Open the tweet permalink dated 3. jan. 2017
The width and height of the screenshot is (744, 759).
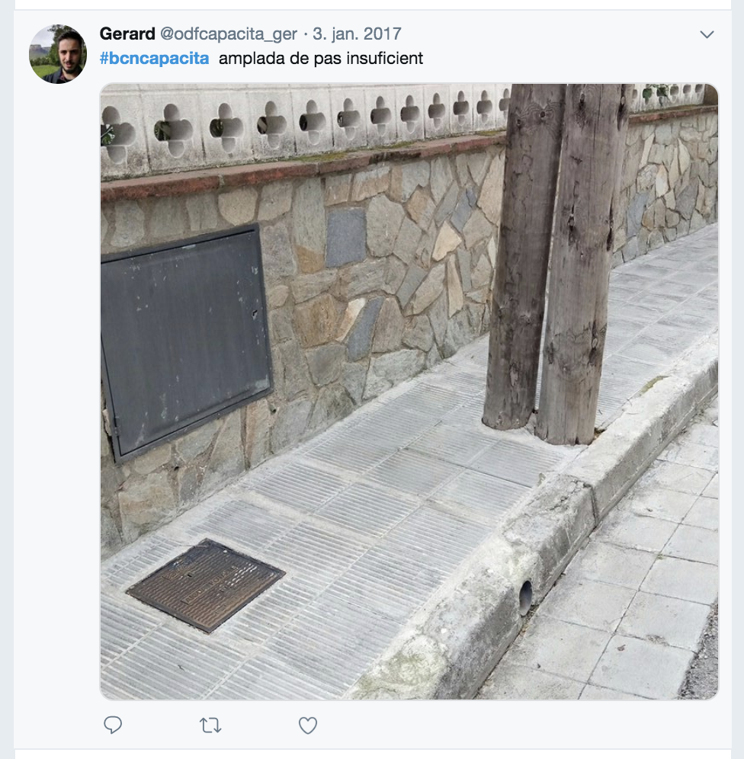click(x=357, y=34)
